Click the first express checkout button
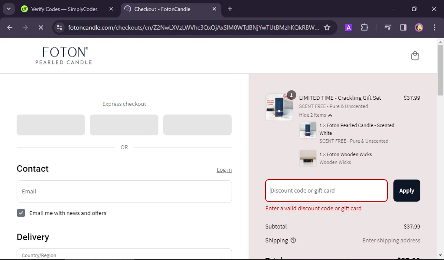The width and height of the screenshot is (444, 260). tap(51, 125)
